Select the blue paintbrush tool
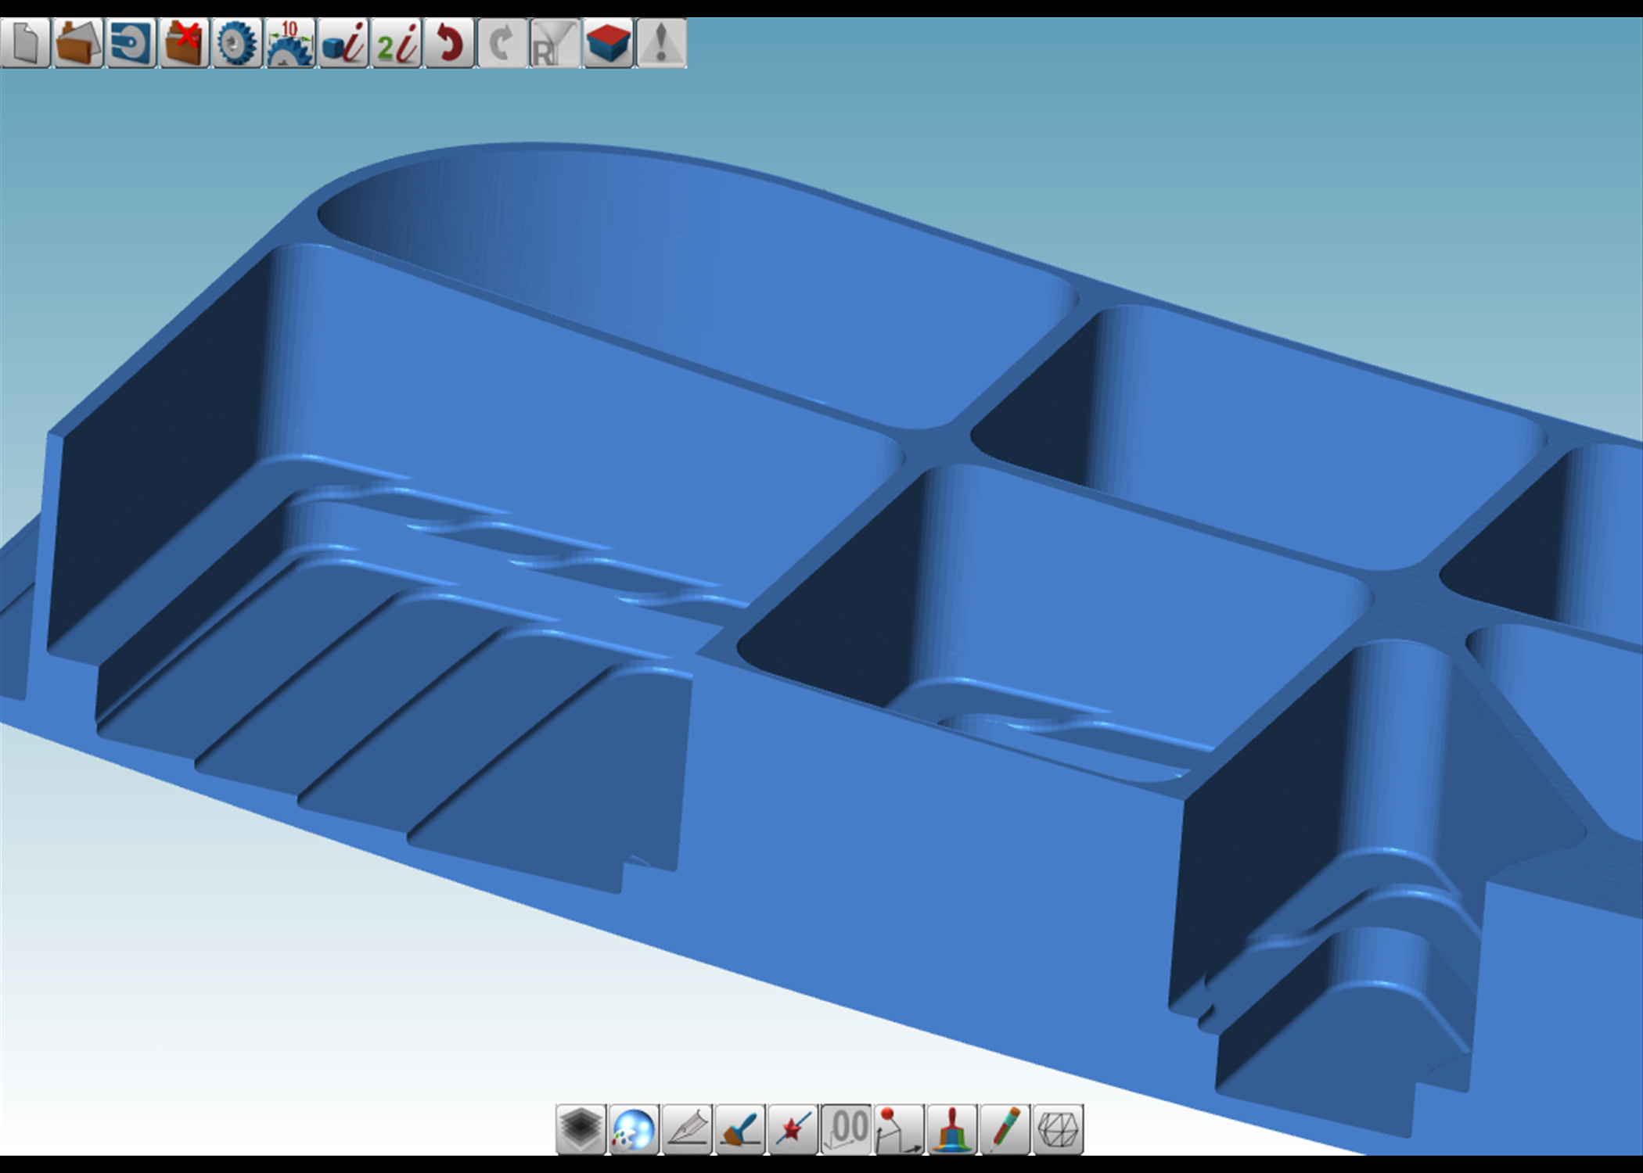Image resolution: width=1643 pixels, height=1173 pixels. pyautogui.click(x=740, y=1129)
